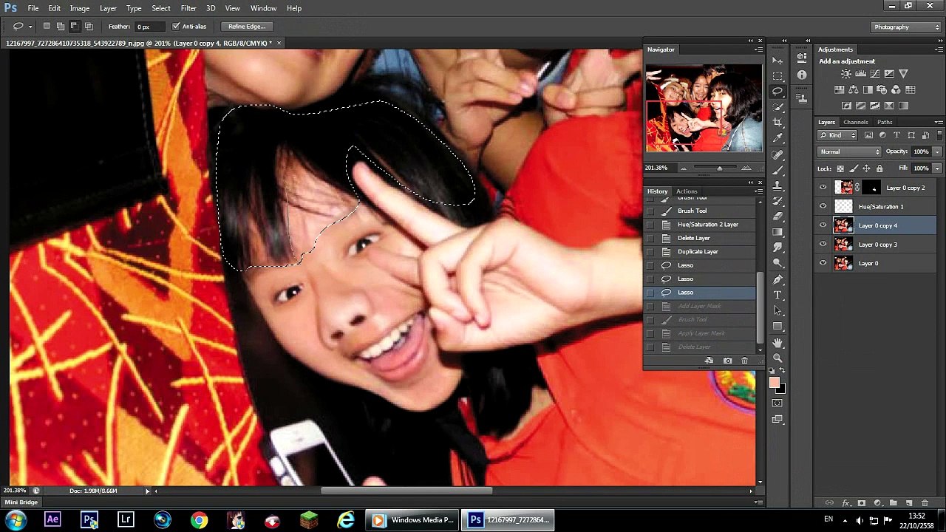946x532 pixels.
Task: Toggle the Anti-alias checkbox
Action: tap(176, 27)
